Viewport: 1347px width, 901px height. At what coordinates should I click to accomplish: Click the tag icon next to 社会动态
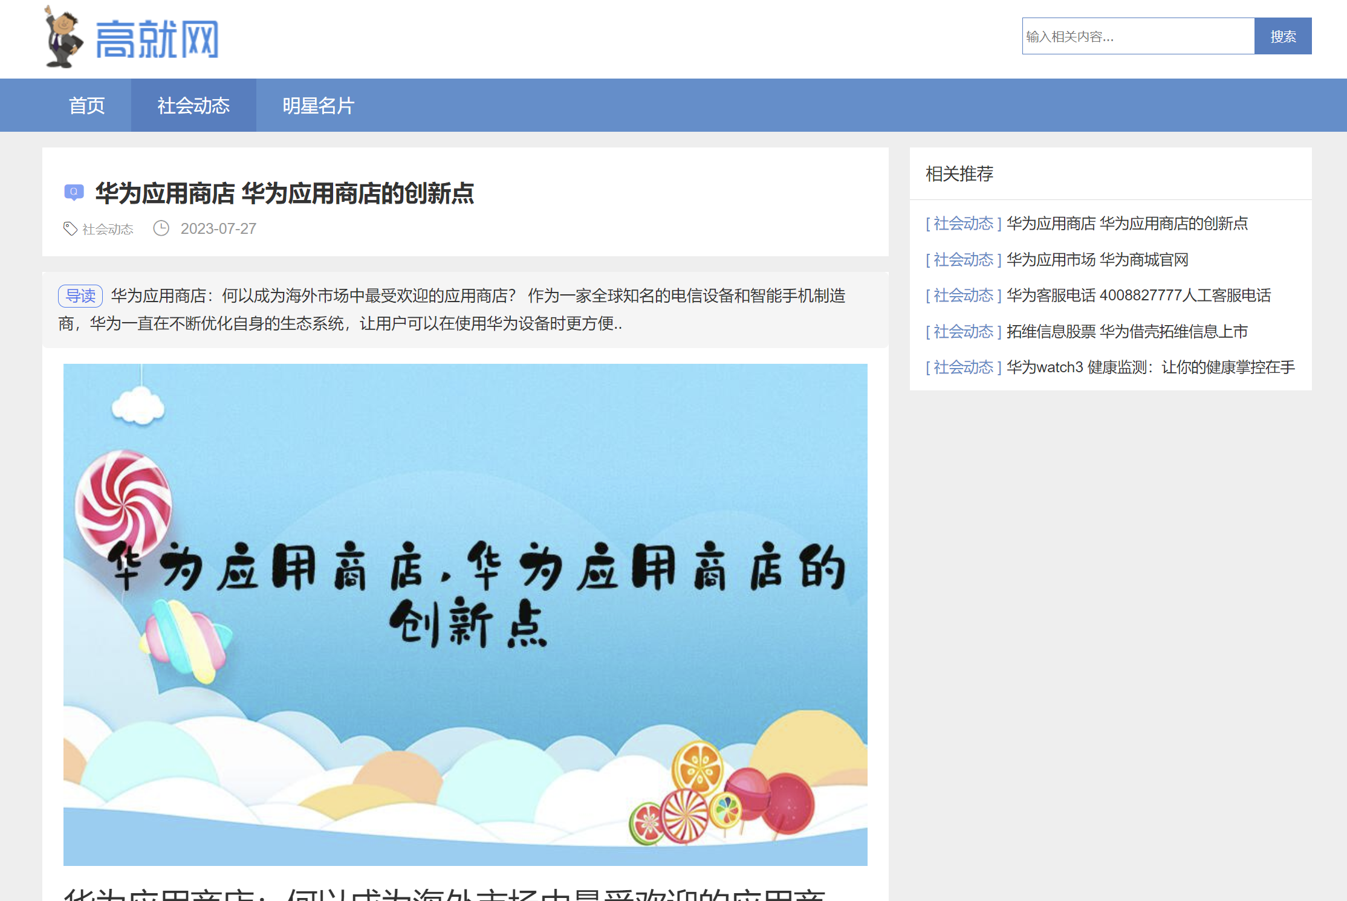point(70,228)
